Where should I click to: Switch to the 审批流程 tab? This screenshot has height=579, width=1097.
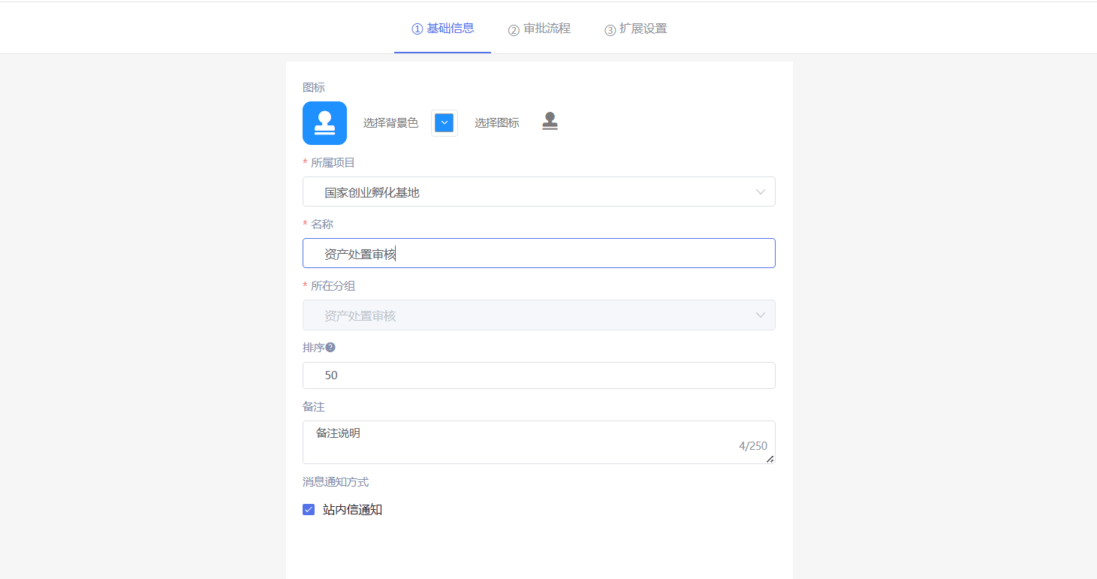(x=539, y=29)
